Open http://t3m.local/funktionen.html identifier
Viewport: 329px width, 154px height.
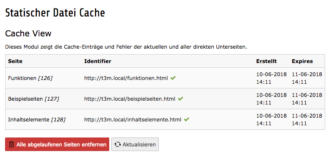(x=126, y=78)
